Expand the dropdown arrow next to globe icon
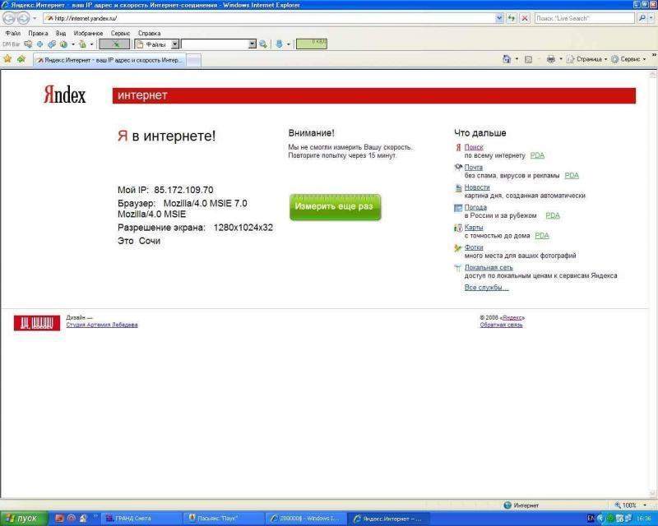Image resolution: width=658 pixels, height=526 pixels. (x=73, y=44)
